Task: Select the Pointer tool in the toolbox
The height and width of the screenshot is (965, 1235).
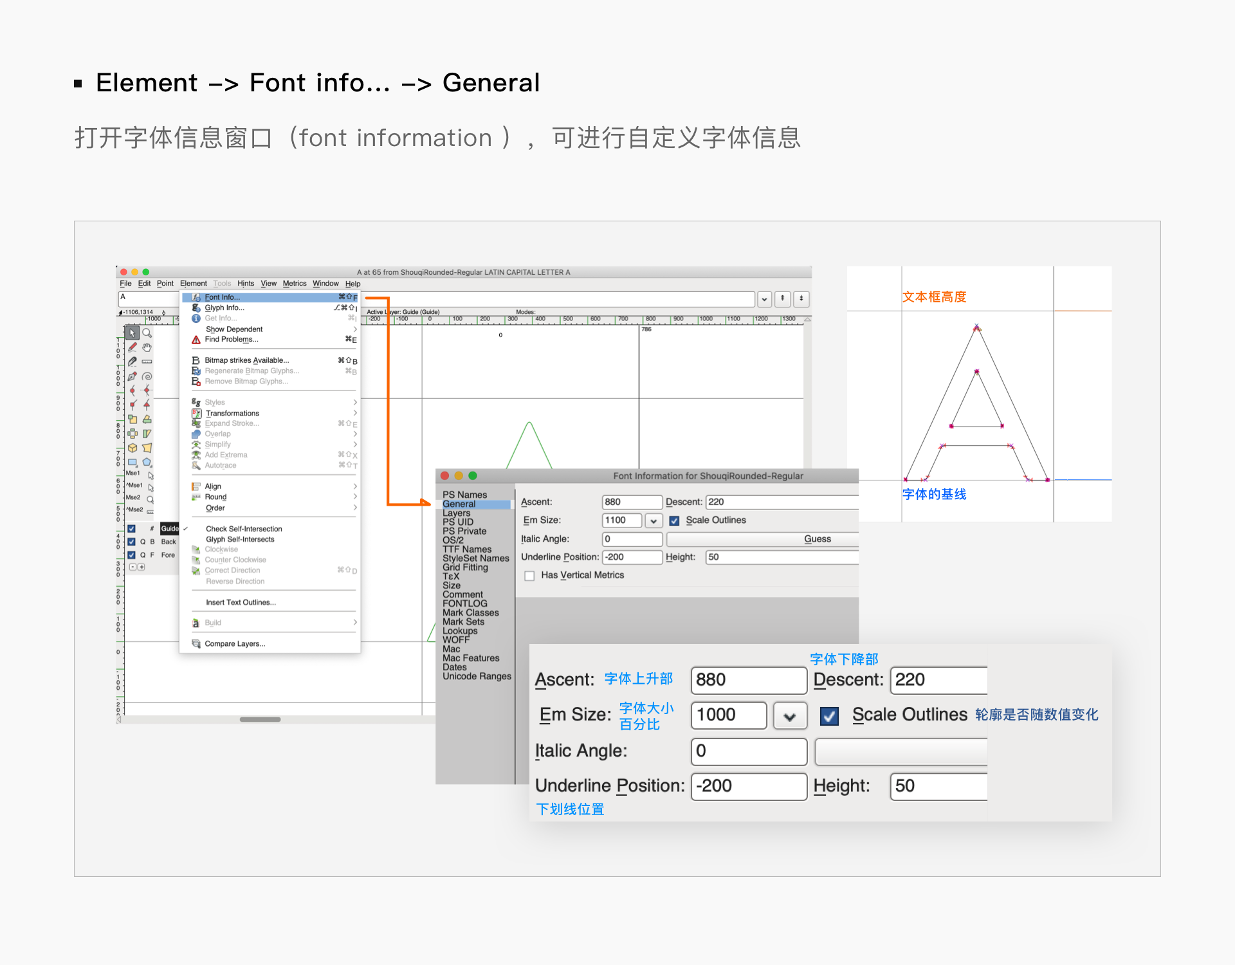Action: (132, 333)
